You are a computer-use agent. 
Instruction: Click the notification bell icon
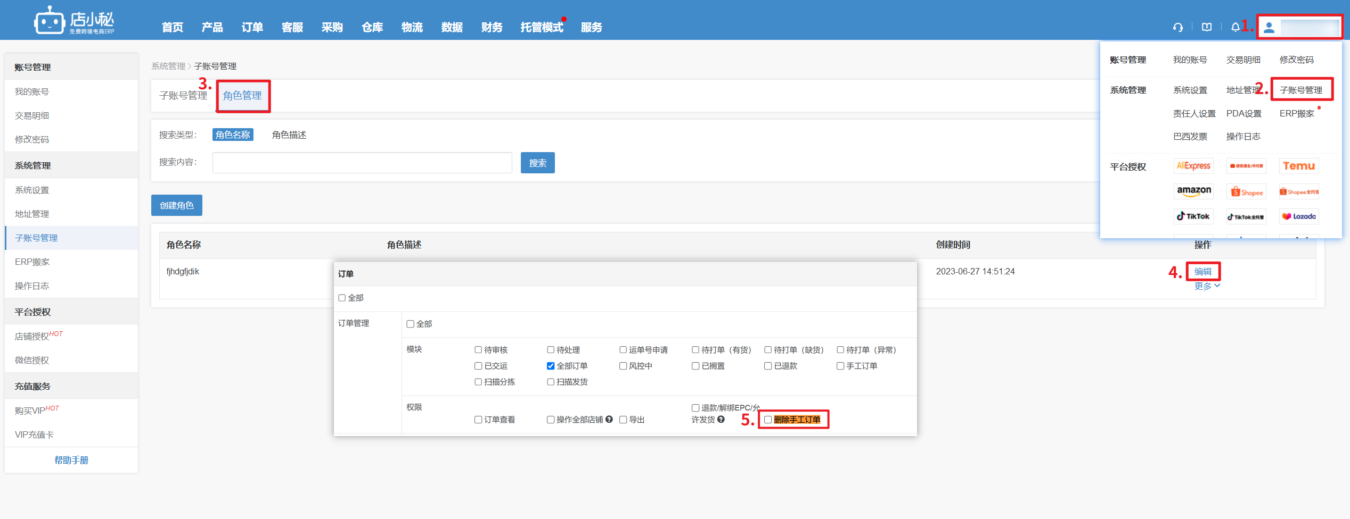click(1235, 27)
